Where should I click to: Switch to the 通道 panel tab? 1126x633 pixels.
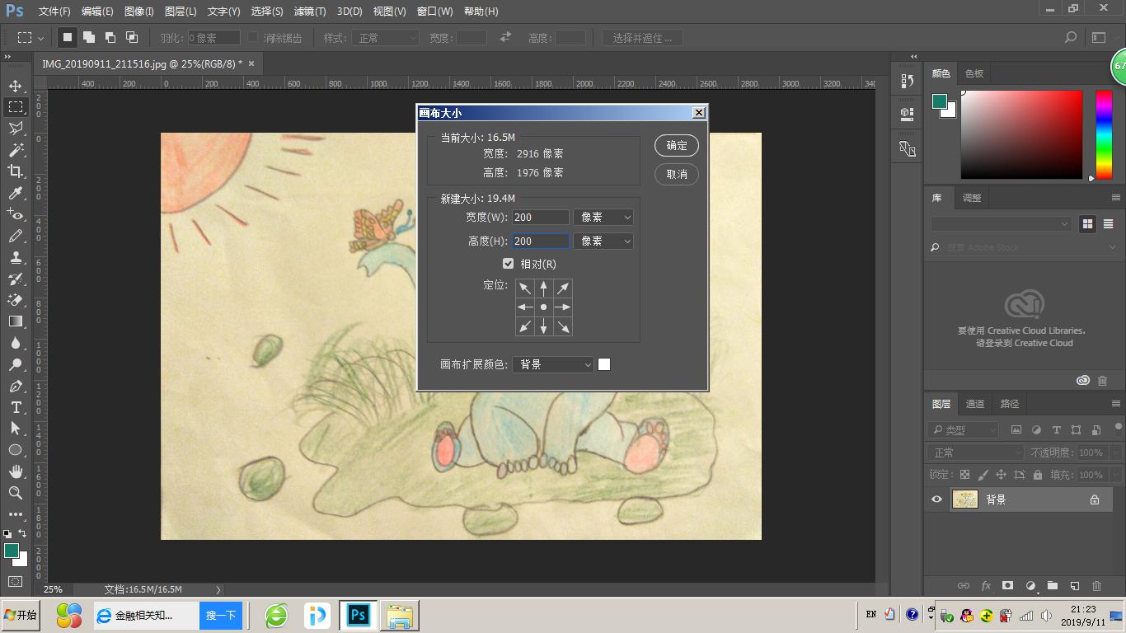click(975, 403)
